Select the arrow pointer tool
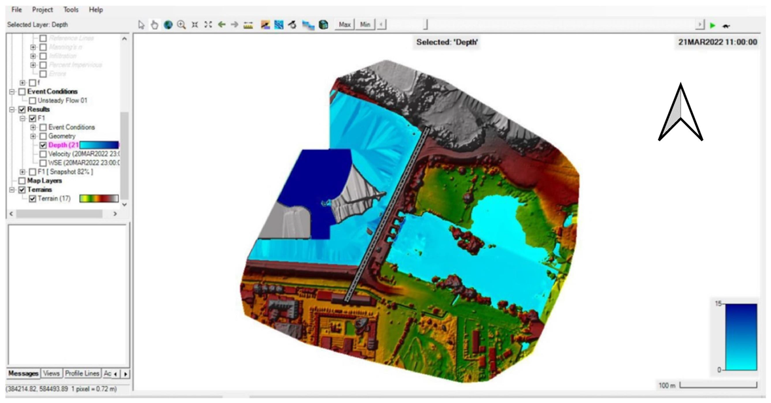Image resolution: width=771 pixels, height=403 pixels. (141, 25)
